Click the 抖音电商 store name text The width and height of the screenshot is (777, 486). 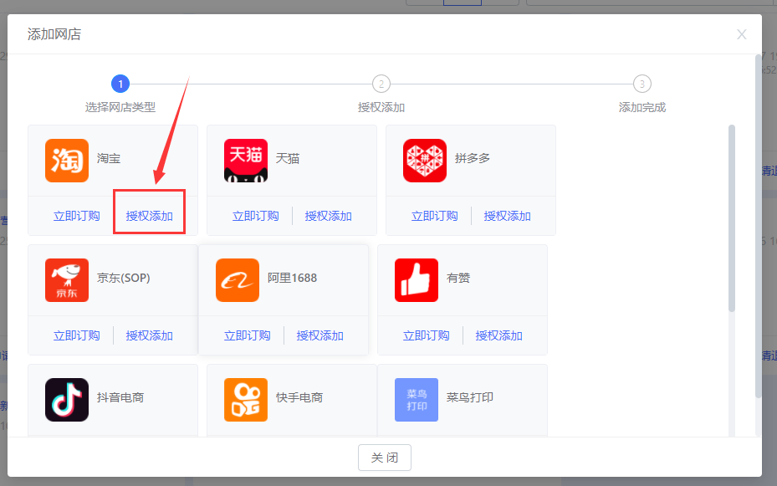[120, 397]
